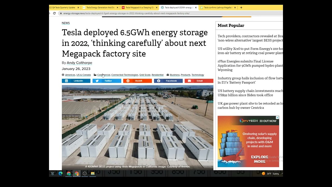Switch to Tesla Quarterly Update tab

tap(64, 8)
